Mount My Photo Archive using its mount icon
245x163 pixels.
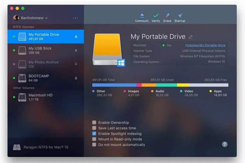click(x=76, y=64)
